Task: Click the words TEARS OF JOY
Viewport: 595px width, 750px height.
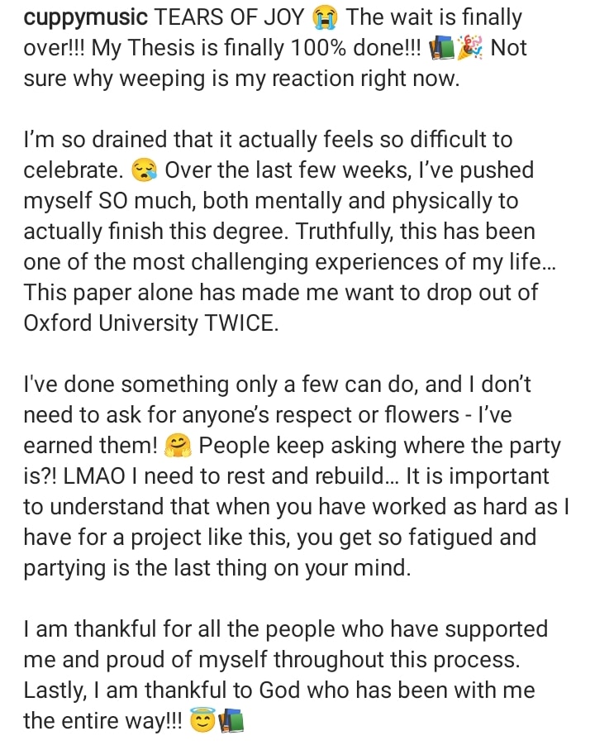Action: [229, 18]
